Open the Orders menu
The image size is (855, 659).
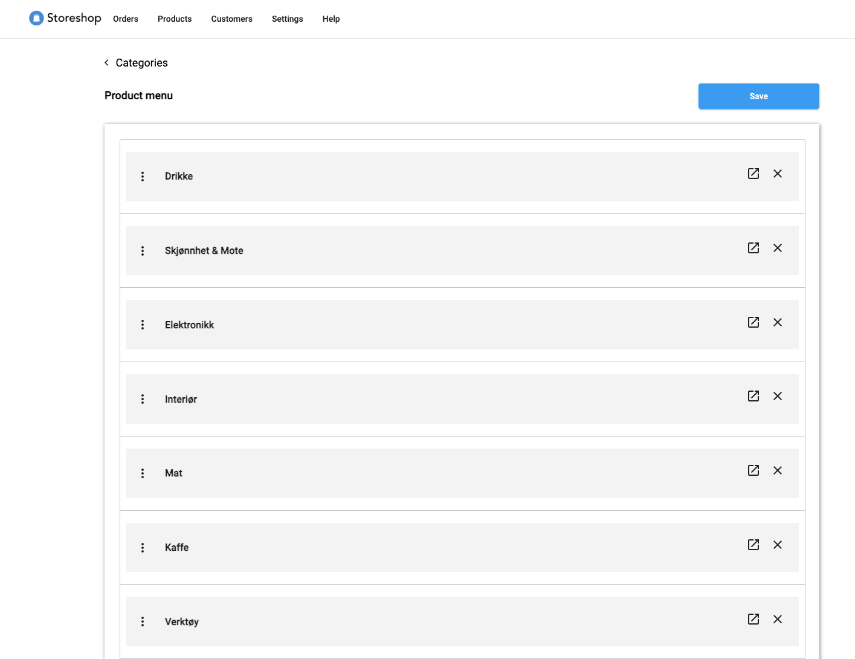click(x=126, y=19)
